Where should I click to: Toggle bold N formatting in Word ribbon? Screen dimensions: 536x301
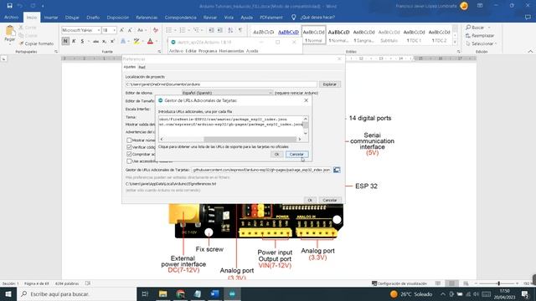65,41
